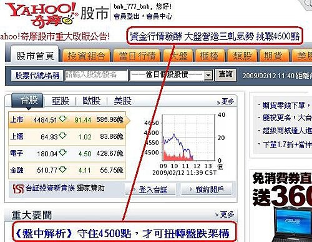Click 更多 link in the market panel
This screenshot has height=242, width=312.
point(225,101)
